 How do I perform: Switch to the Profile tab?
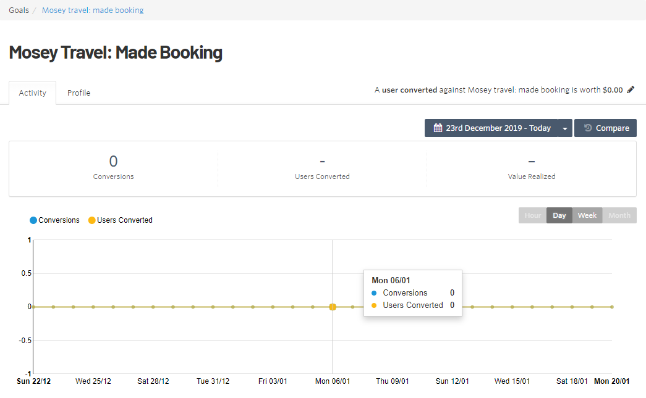[x=79, y=93]
